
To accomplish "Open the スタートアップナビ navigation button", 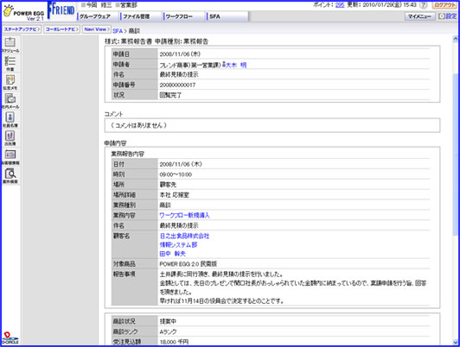I will (22, 29).
